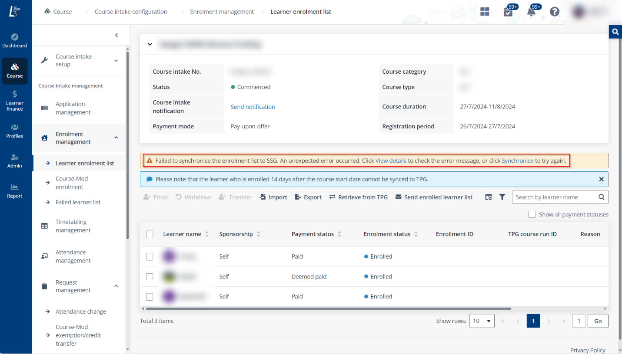The width and height of the screenshot is (622, 354).
Task: Open the Learner finance section
Action: pyautogui.click(x=14, y=100)
